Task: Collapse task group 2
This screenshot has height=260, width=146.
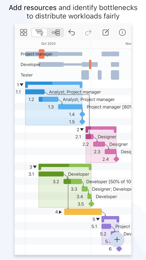Action: point(82,130)
